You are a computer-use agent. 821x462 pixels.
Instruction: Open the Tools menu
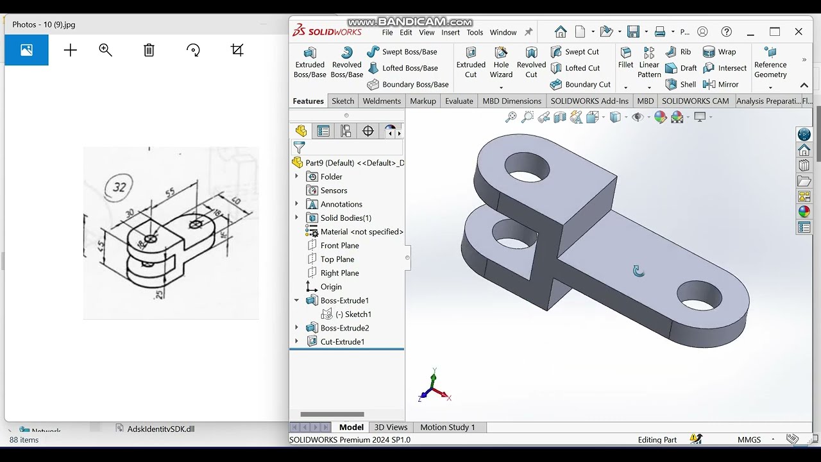click(475, 32)
